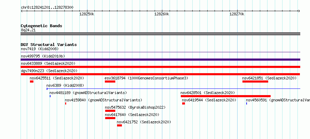Image resolution: width=310 pixels, height=139 pixels.
Task: Click the small red nsv6419544 variant bar
Action: tap(184, 103)
